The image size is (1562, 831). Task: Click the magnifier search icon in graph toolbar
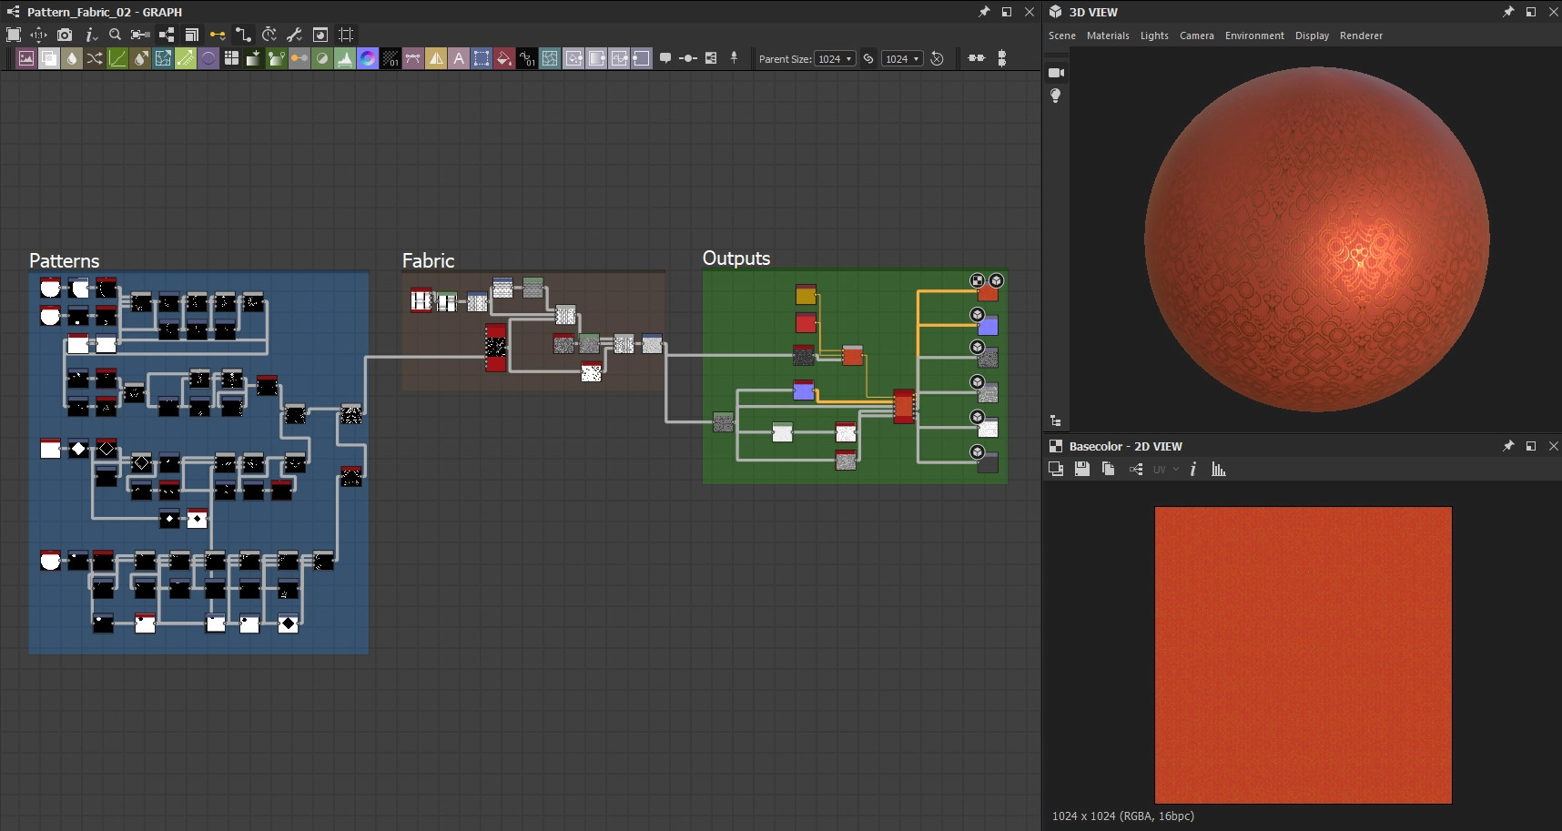(x=115, y=35)
